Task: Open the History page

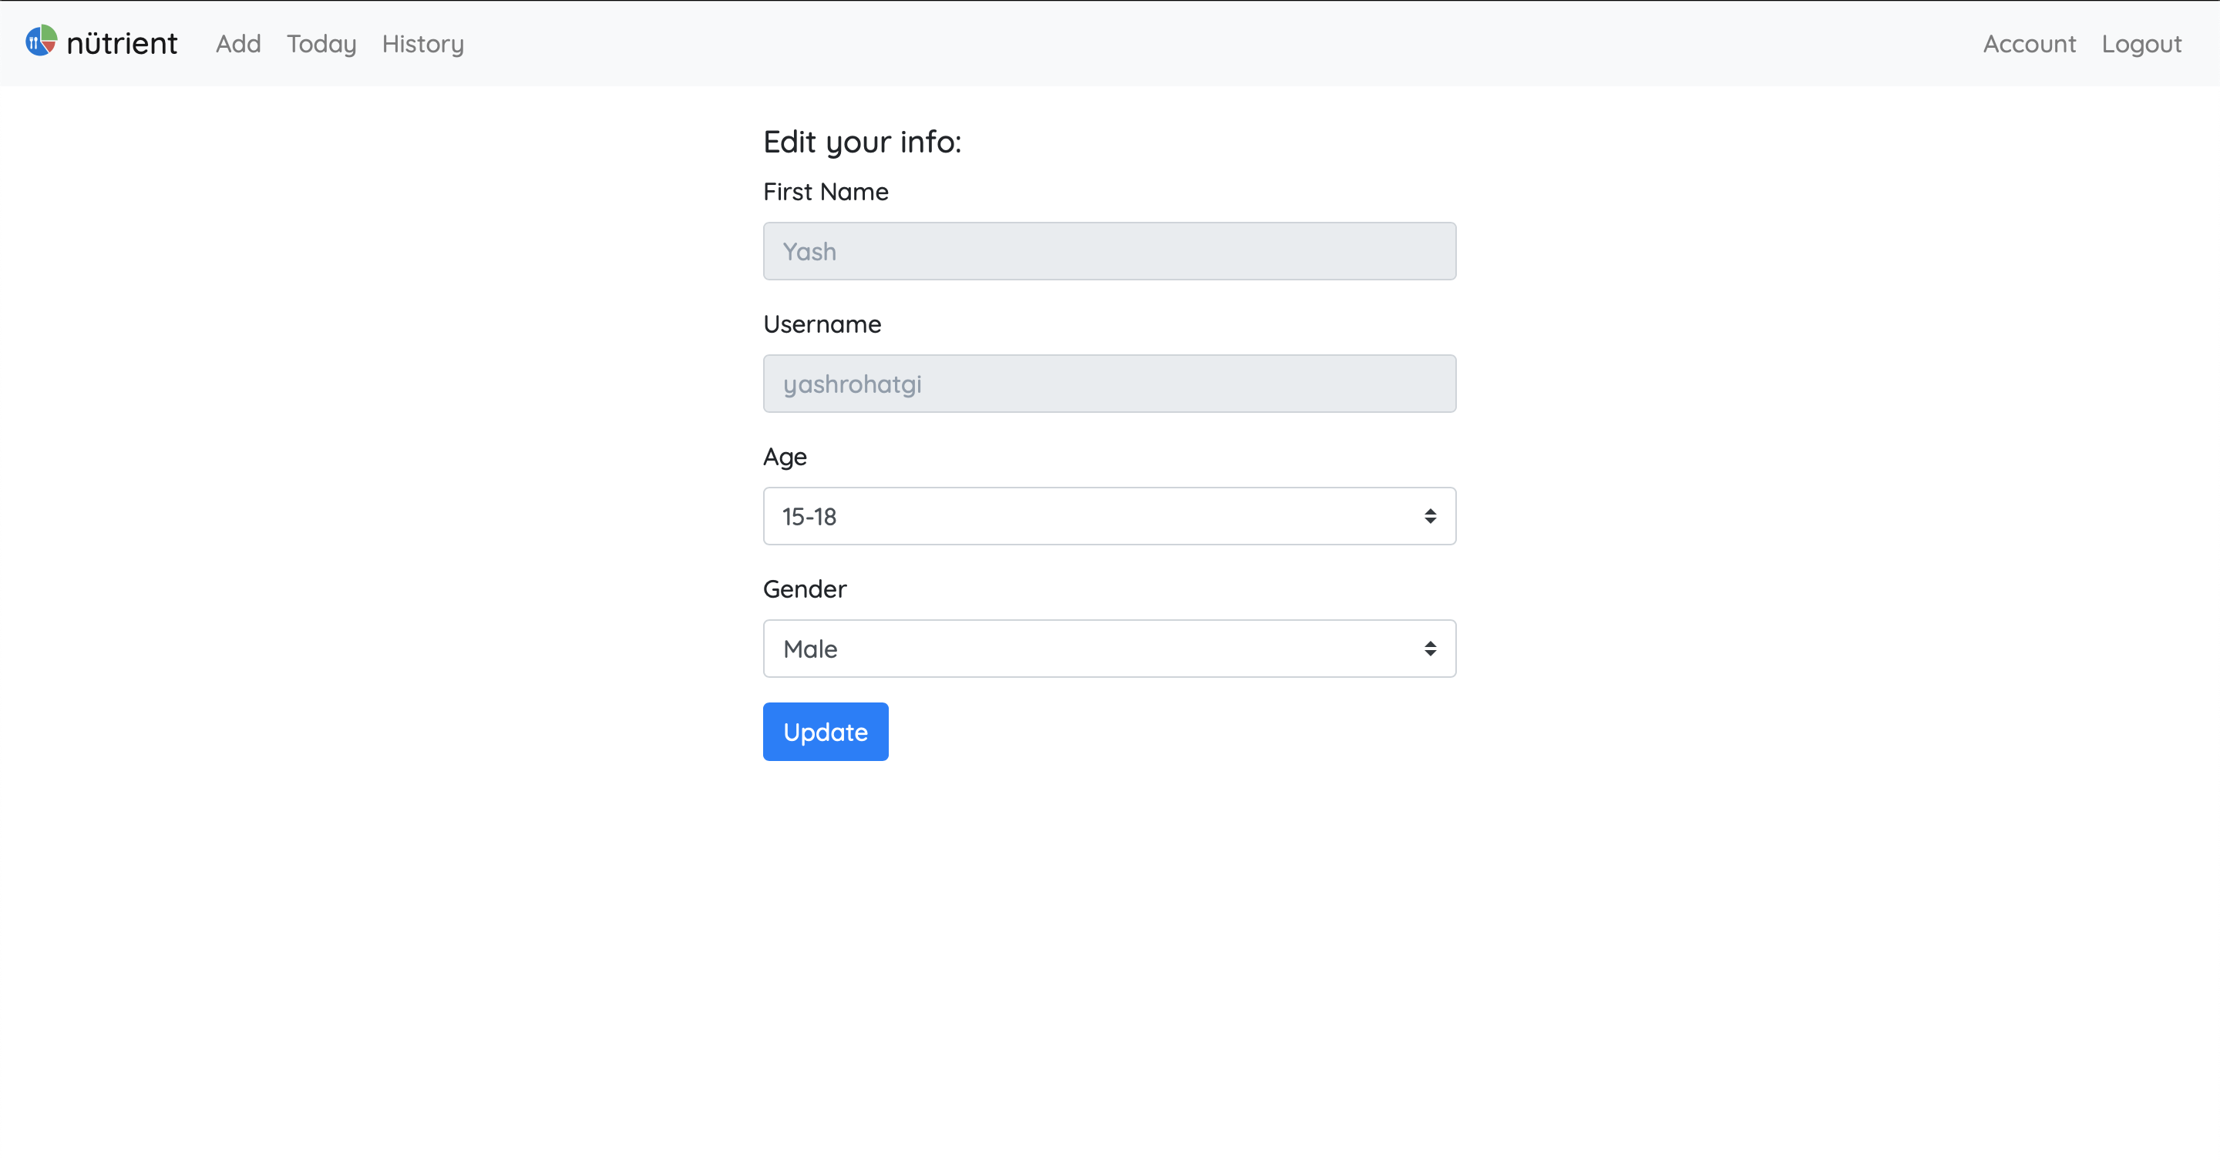Action: (423, 44)
